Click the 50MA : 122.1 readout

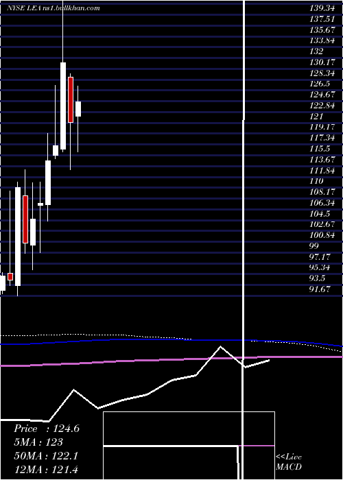(x=46, y=456)
